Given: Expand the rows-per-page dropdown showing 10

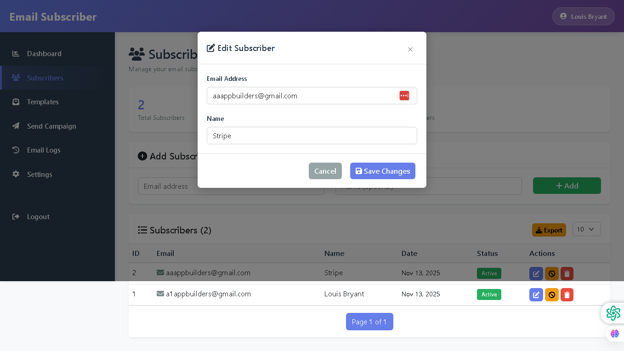Looking at the screenshot, I should tap(586, 229).
